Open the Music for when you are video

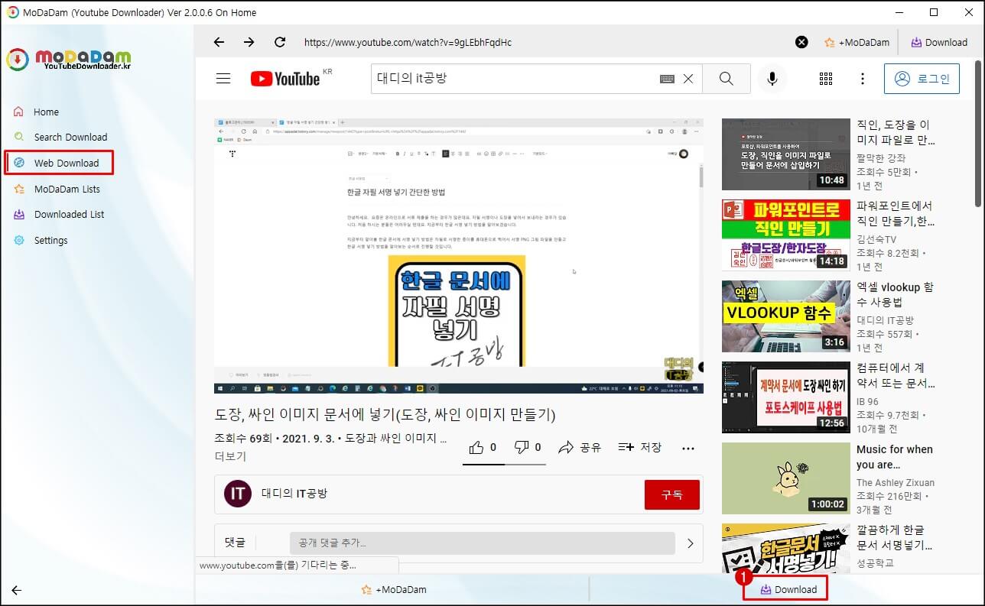(895, 457)
